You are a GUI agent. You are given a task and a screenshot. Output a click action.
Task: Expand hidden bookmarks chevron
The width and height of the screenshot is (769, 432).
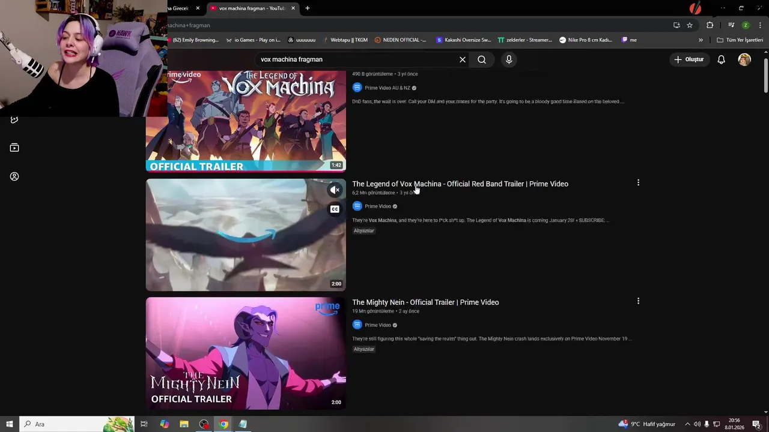[701, 40]
